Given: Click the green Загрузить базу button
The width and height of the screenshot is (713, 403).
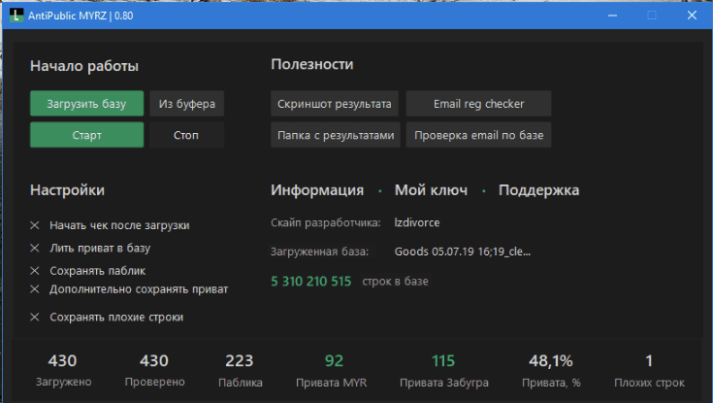Looking at the screenshot, I should point(87,103).
